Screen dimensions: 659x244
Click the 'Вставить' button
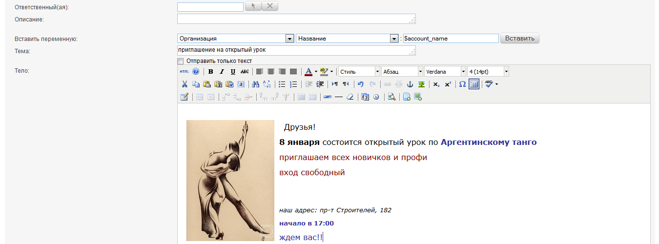[x=519, y=39]
